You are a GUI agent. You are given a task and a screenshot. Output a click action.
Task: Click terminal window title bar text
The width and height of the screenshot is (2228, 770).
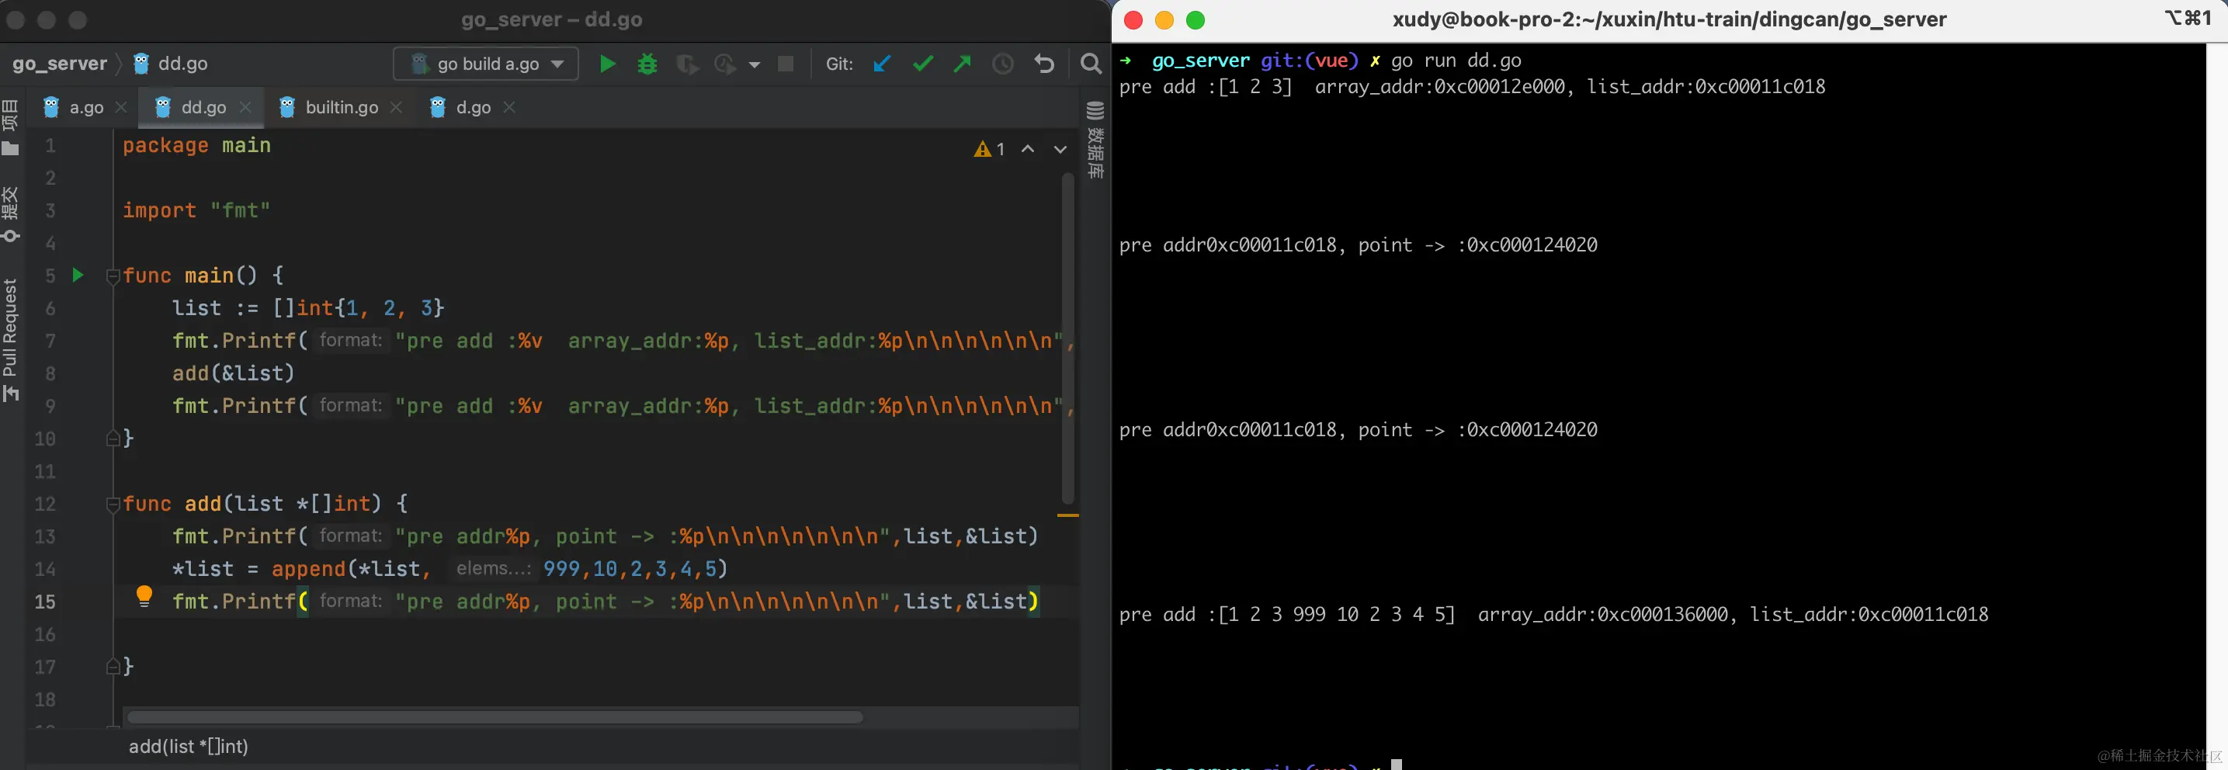1669,19
